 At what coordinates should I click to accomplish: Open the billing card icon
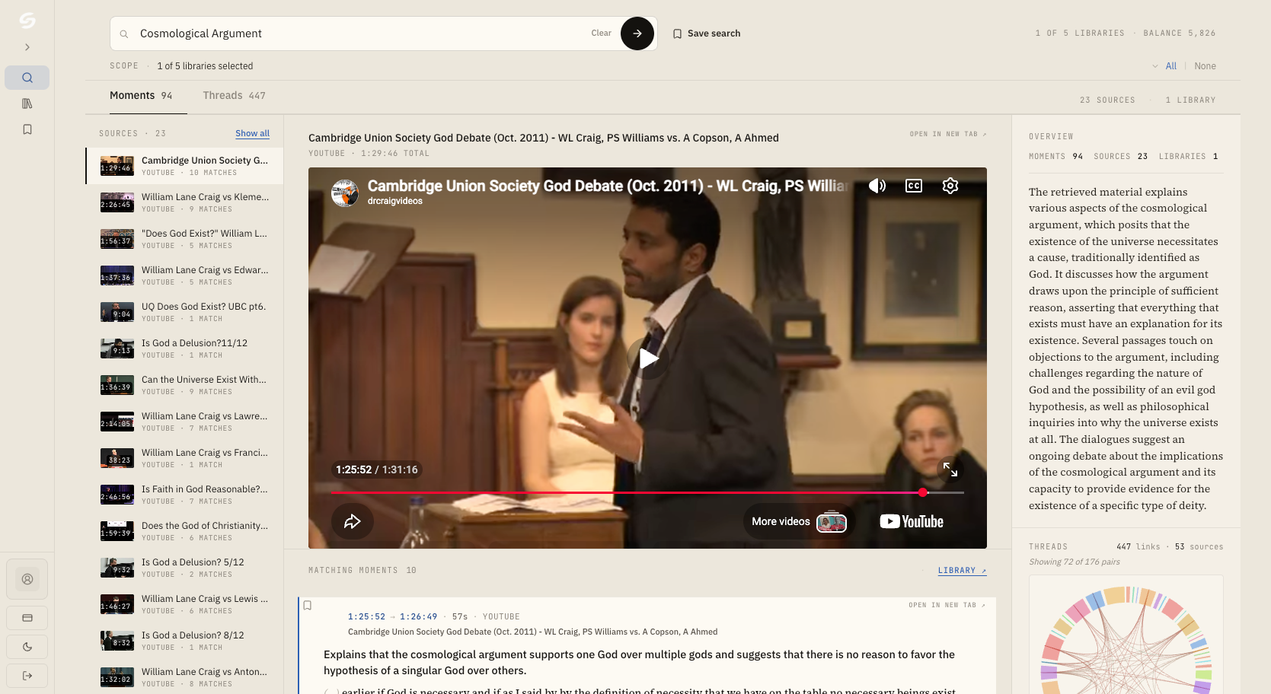click(27, 618)
